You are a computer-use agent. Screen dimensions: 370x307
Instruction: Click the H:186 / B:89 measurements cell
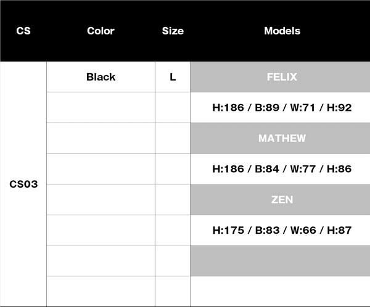coord(282,108)
